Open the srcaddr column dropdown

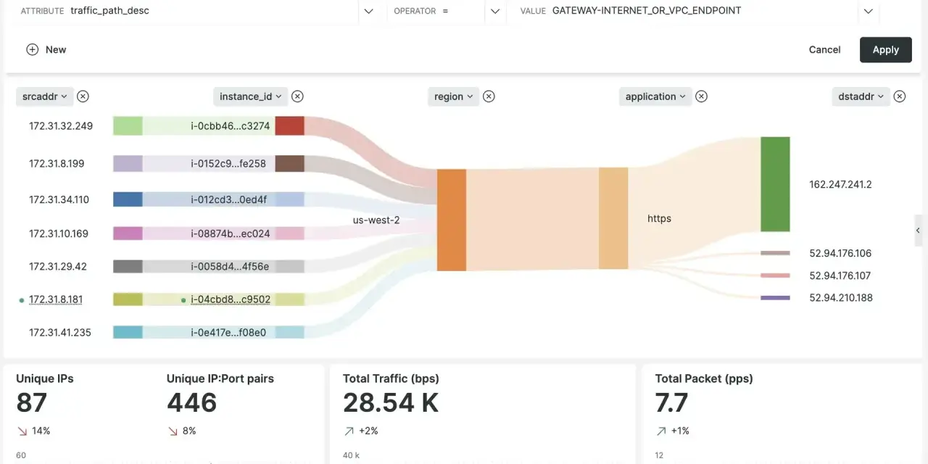point(45,96)
